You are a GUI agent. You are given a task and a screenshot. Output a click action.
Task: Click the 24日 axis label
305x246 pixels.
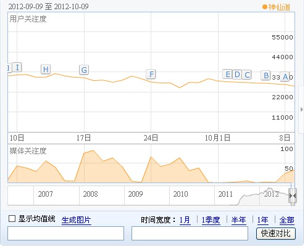coord(151,137)
